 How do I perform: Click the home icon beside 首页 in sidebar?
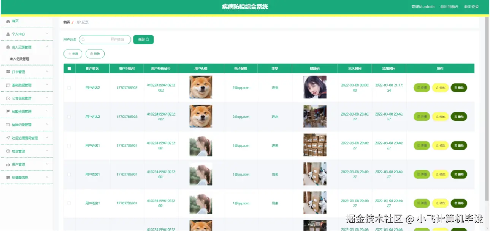tap(8, 21)
